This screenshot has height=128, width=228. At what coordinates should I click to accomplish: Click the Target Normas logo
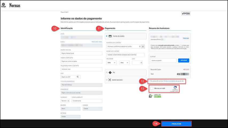11,5
